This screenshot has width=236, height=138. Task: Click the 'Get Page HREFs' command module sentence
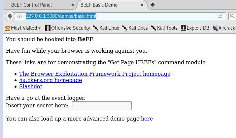point(106,62)
